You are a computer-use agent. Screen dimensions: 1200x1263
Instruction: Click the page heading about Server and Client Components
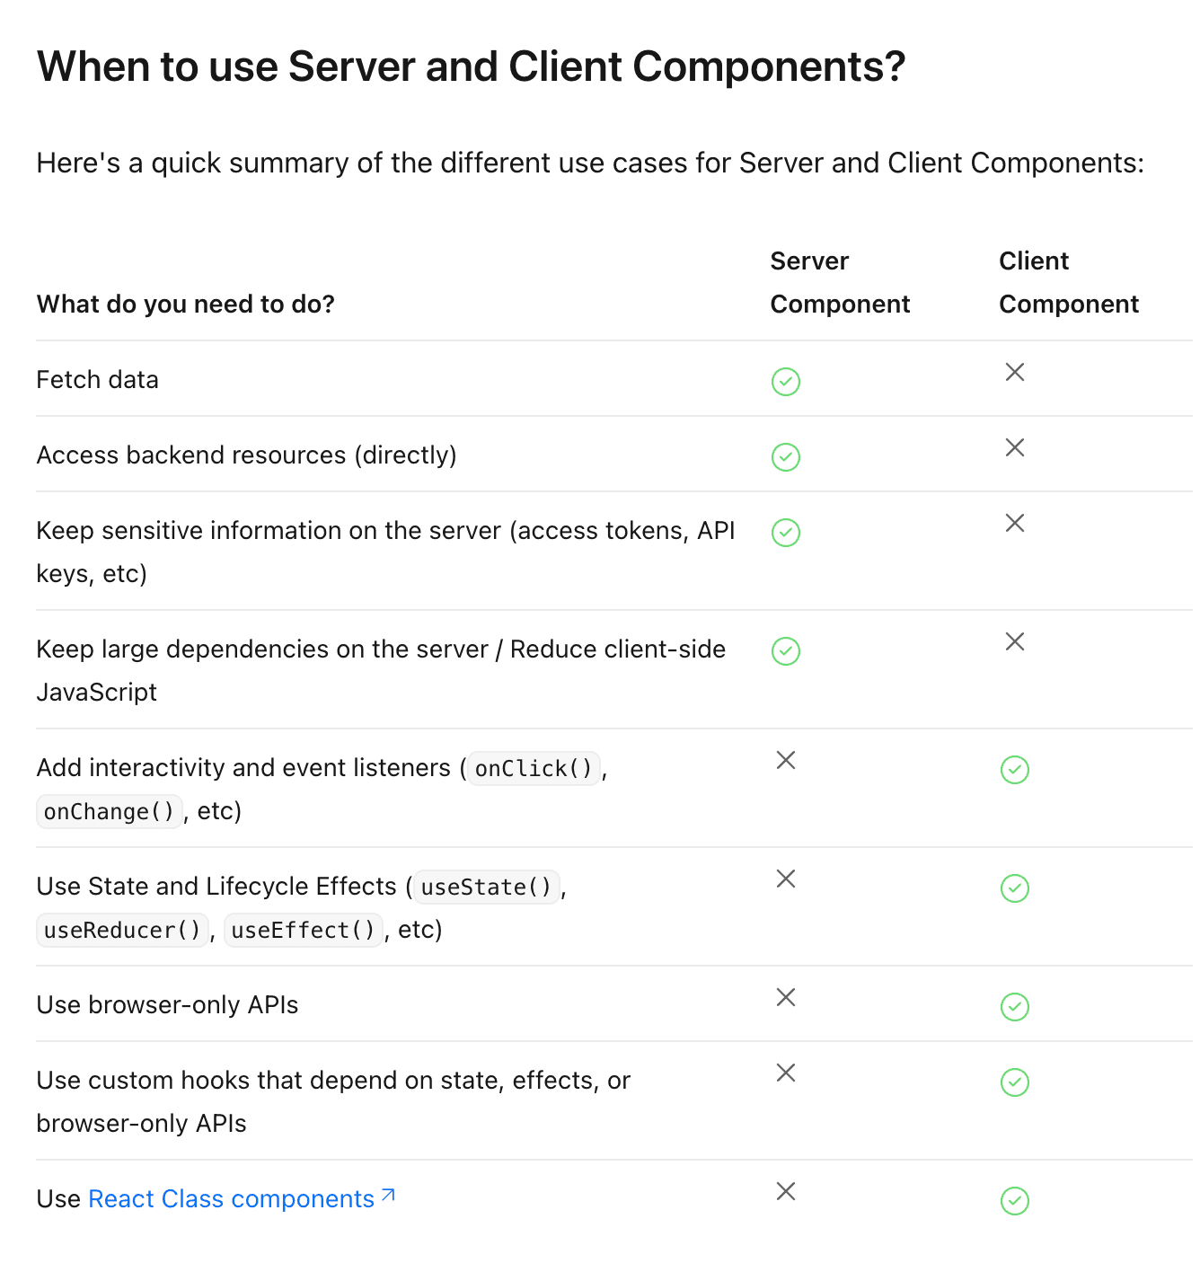click(x=471, y=66)
